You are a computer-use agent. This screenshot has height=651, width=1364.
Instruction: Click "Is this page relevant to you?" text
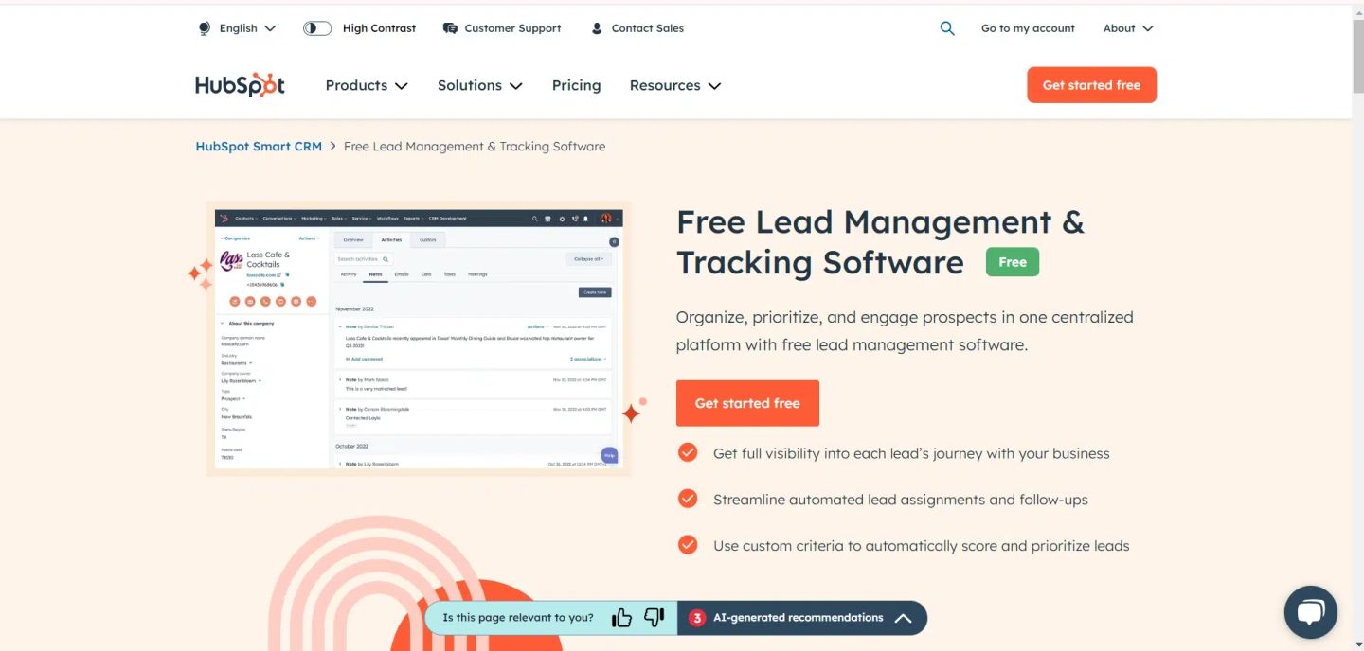point(518,618)
